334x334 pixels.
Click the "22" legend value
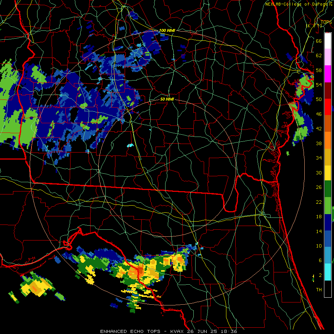coord(319,202)
